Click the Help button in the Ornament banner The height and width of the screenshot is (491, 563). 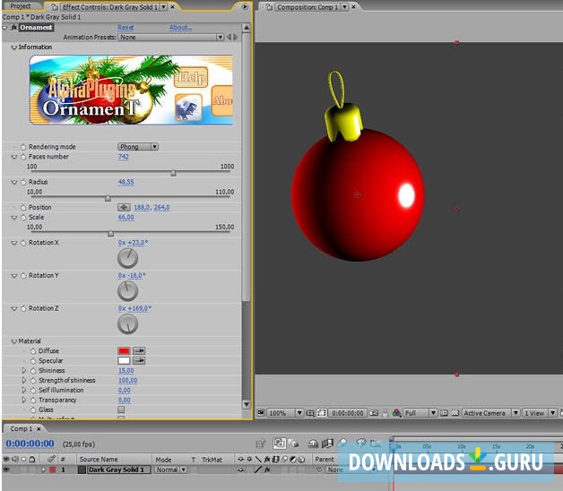pyautogui.click(x=190, y=78)
